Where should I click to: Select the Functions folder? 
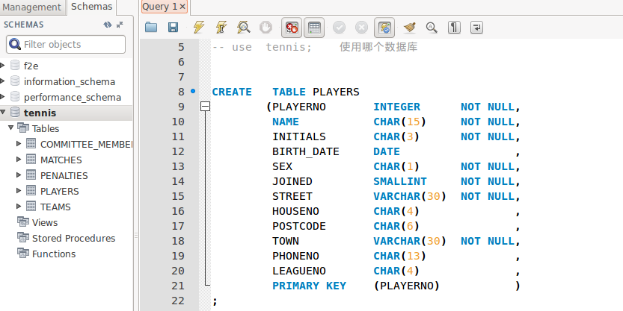(x=54, y=254)
